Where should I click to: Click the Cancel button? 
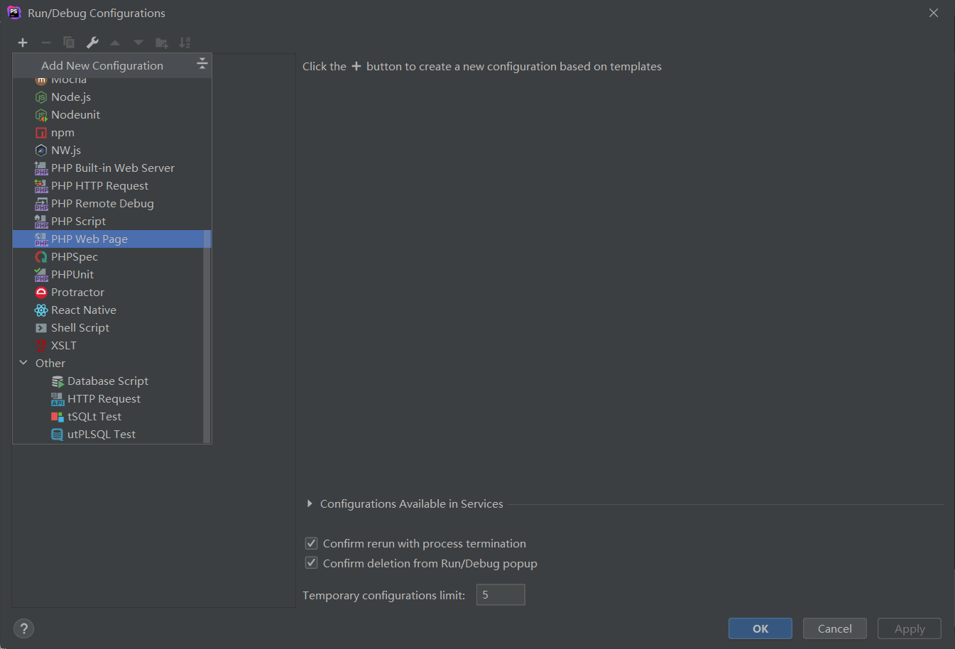[835, 628]
